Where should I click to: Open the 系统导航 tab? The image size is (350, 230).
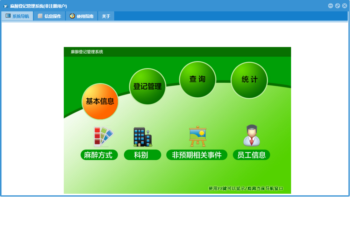(18, 16)
